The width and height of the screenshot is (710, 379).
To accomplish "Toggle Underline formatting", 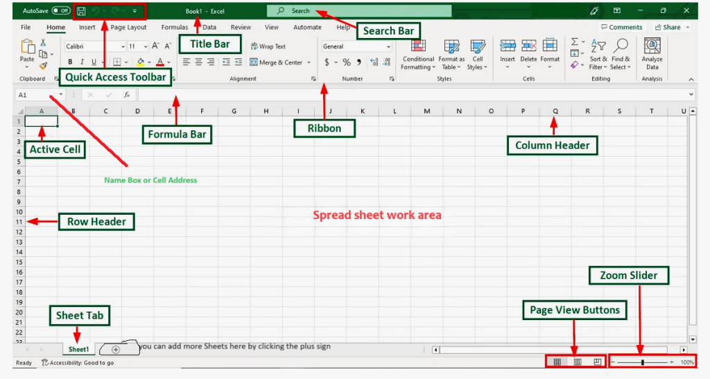I will pyautogui.click(x=94, y=62).
